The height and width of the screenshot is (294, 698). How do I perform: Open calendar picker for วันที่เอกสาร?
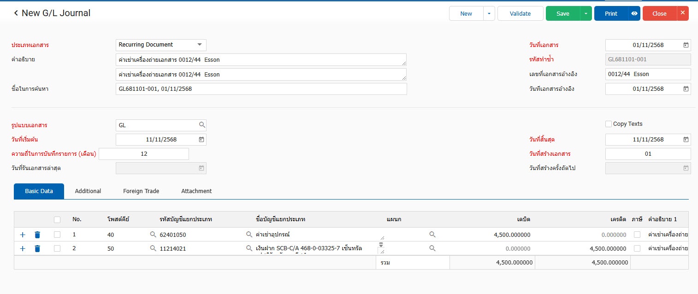[x=686, y=45]
